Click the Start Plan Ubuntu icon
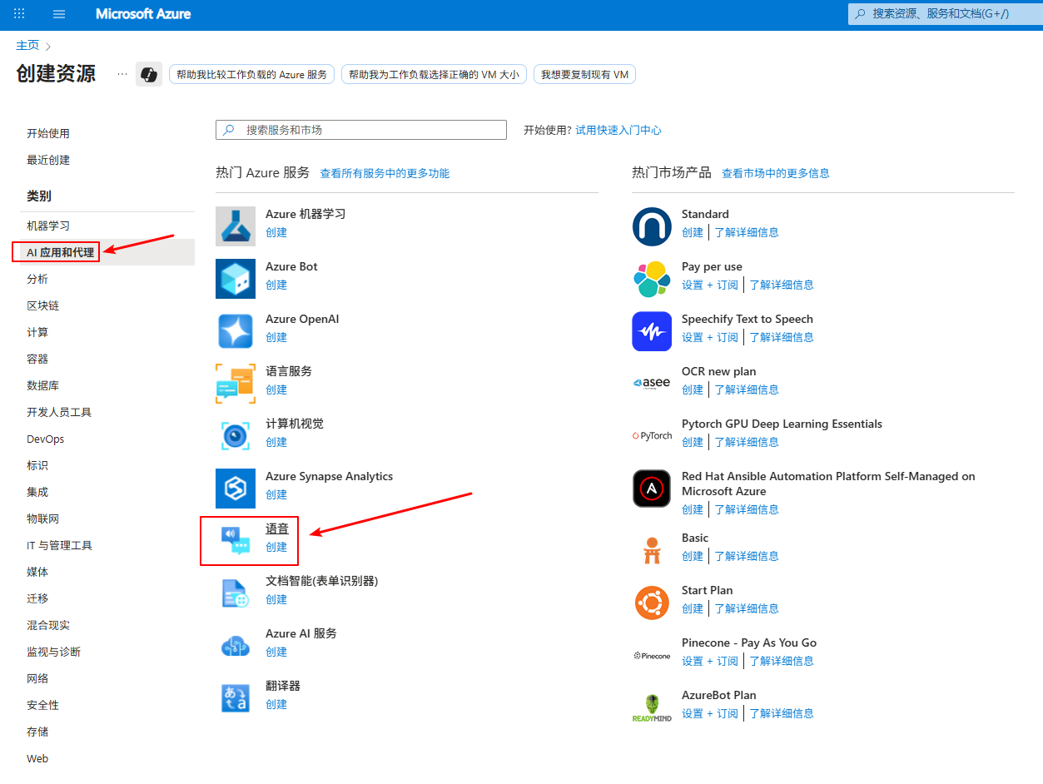 click(x=652, y=603)
